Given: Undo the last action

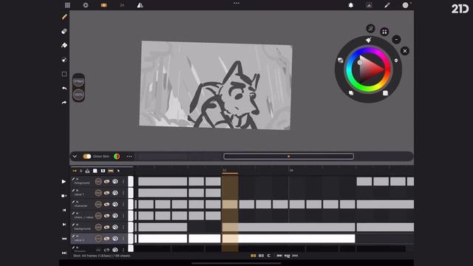Looking at the screenshot, I should point(64,89).
